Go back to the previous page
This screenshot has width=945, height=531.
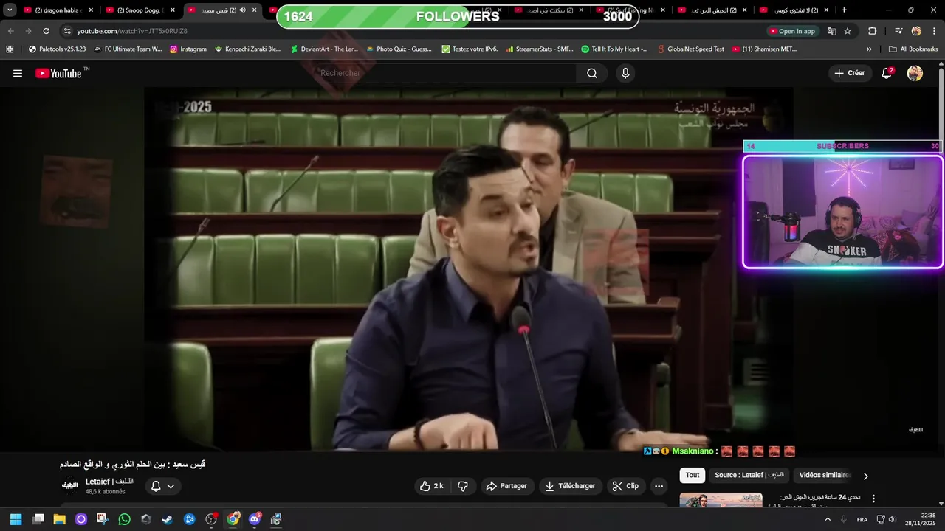pos(10,31)
